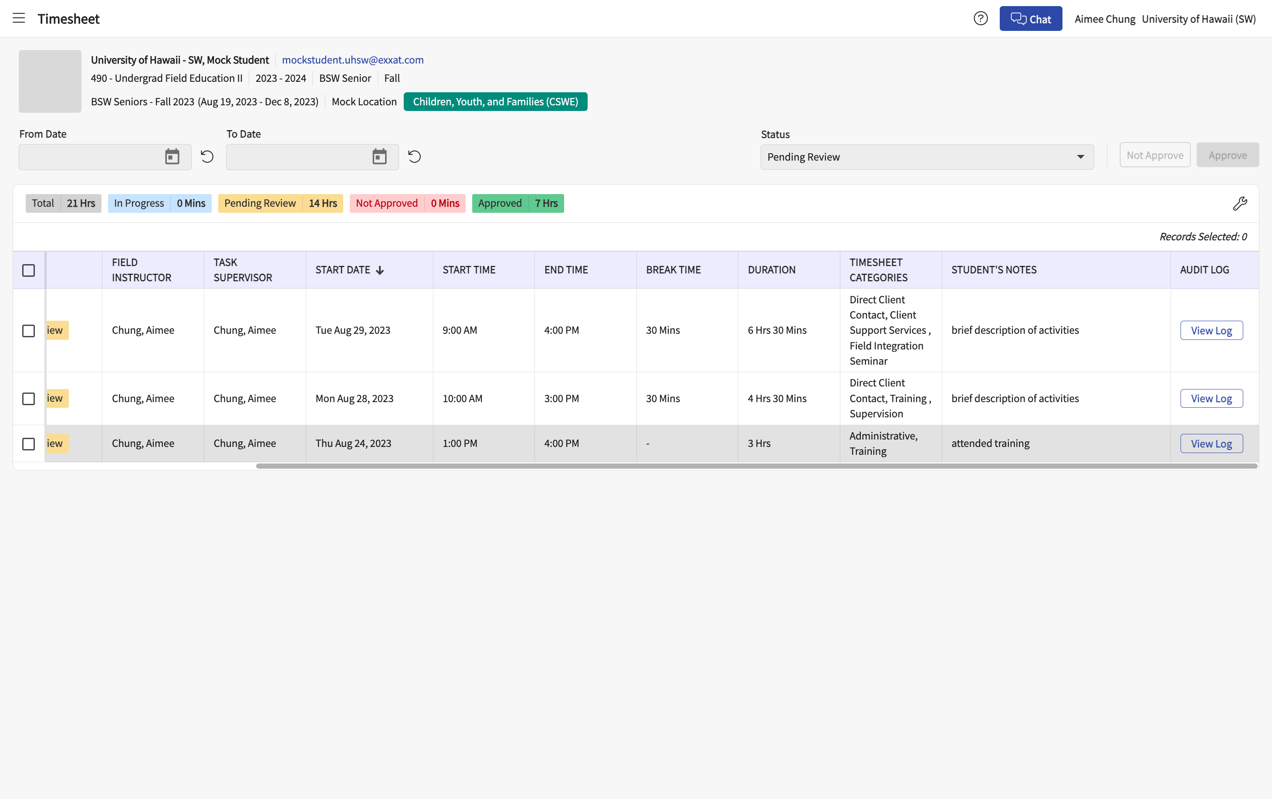Click the Pending Review 14 Hrs badge
1272x799 pixels.
click(281, 203)
